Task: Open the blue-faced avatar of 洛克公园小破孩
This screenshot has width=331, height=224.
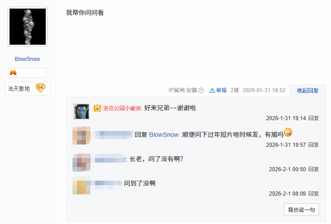Action: coord(82,112)
